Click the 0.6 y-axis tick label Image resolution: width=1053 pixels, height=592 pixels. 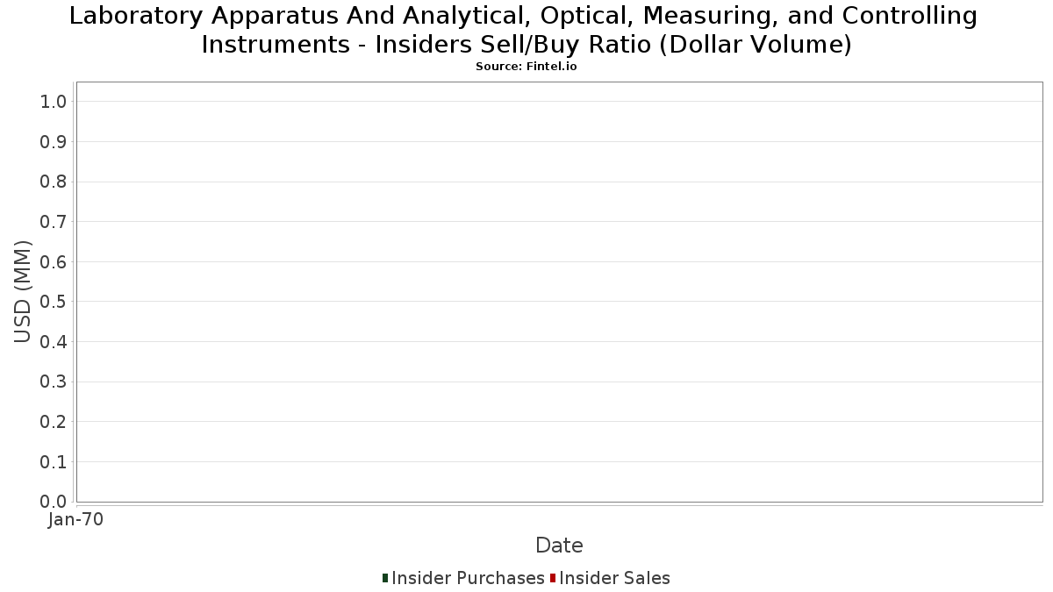click(54, 262)
